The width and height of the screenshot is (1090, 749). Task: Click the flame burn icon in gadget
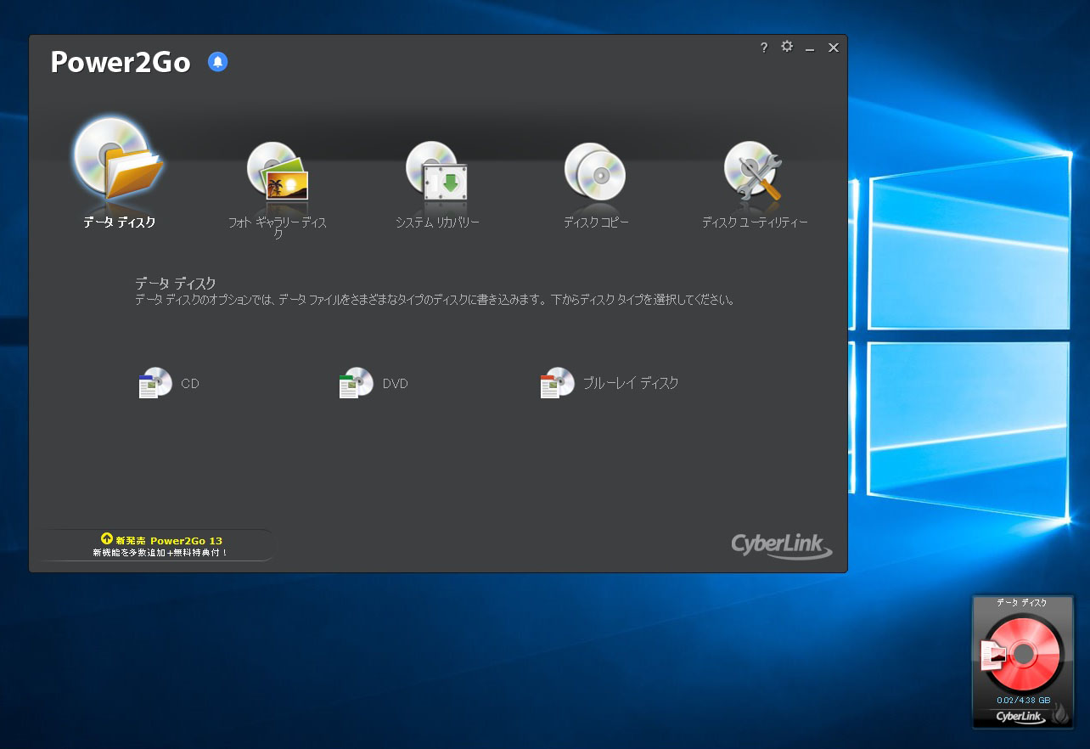[x=1061, y=714]
